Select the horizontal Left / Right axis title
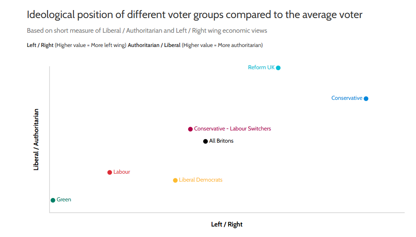 [227, 224]
